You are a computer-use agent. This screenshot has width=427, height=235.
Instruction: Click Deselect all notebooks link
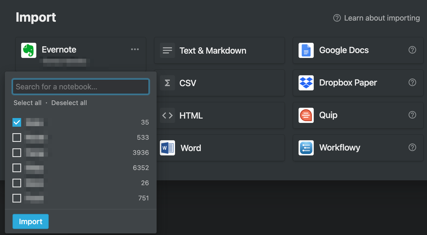click(69, 103)
